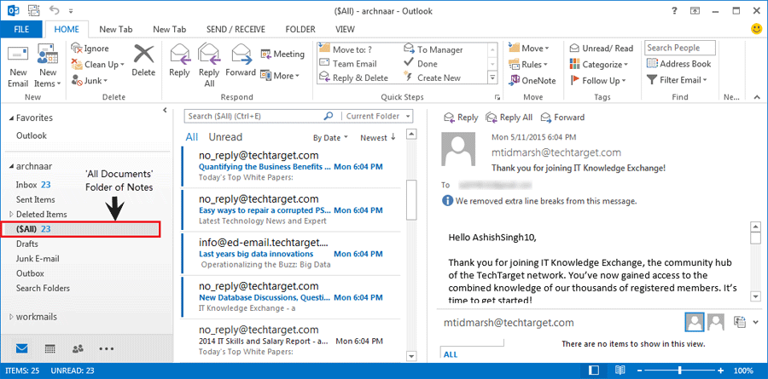Screen dimensions: 768x379
Task: Switch to the VIEW tab
Action: click(x=346, y=29)
